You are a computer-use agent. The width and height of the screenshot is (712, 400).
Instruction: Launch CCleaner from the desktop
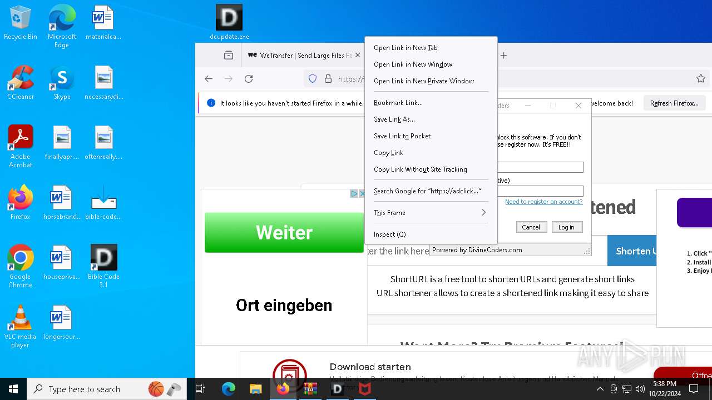[21, 83]
